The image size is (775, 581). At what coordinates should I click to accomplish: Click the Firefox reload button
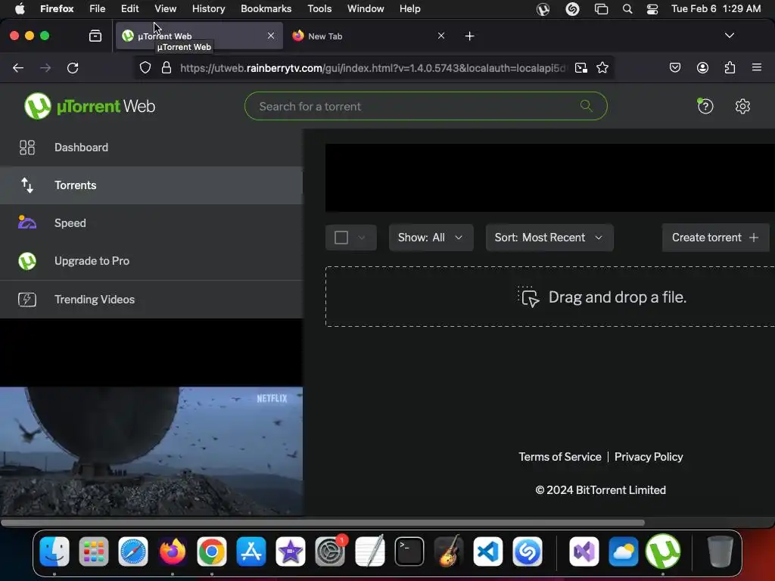coord(73,67)
